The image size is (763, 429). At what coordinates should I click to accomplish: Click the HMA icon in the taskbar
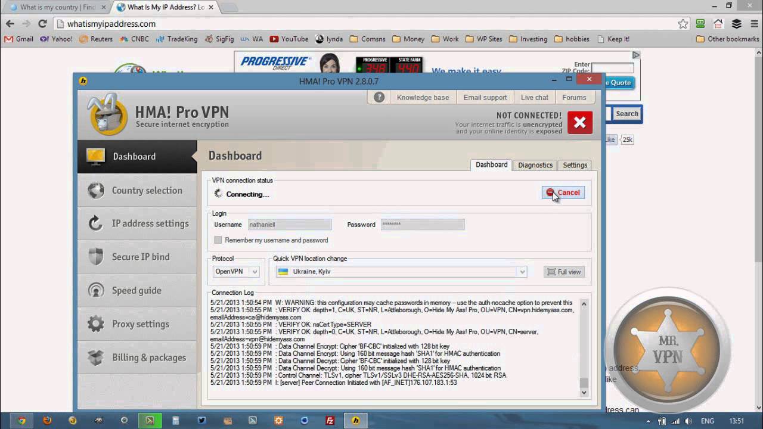(356, 420)
